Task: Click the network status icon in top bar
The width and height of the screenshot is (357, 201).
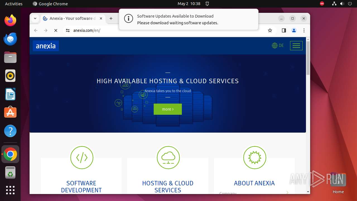Action: (x=334, y=4)
